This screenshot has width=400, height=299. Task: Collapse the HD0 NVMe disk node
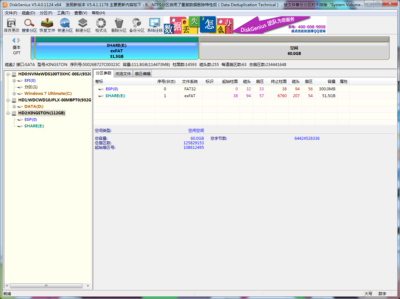coord(8,74)
